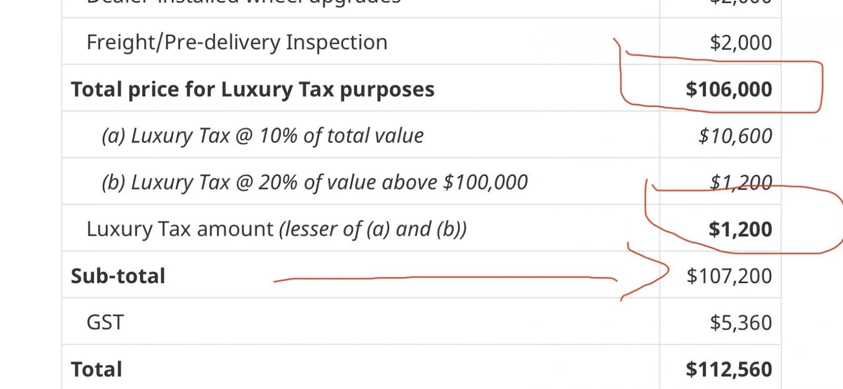
Task: Select the italic $1,200 in row (b)
Action: pos(740,182)
